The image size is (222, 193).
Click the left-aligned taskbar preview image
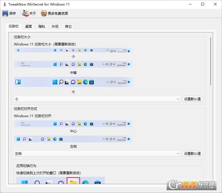click(73, 139)
